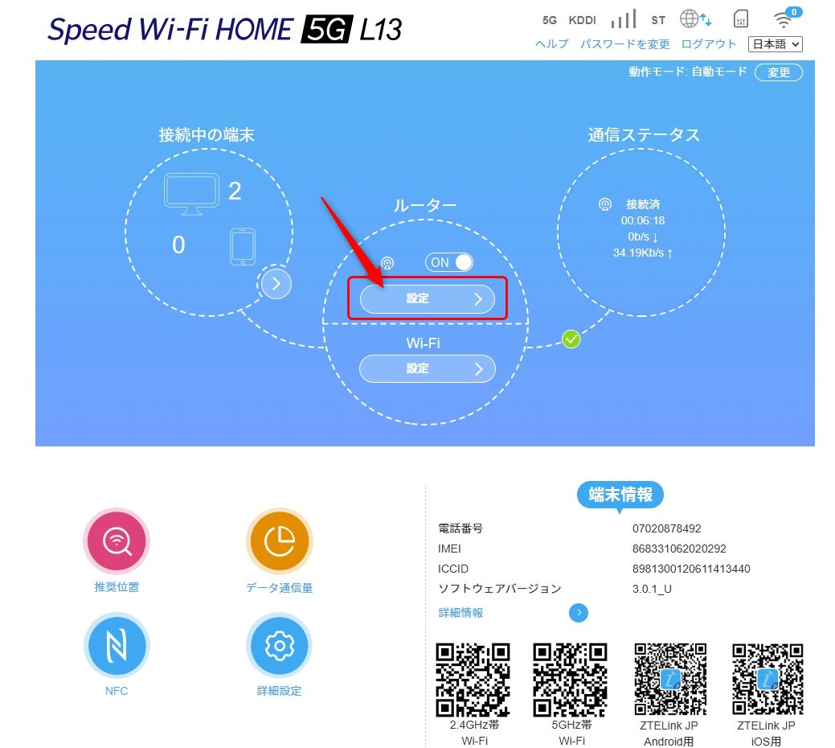
Task: Click the 変更 operation mode button
Action: 779,72
